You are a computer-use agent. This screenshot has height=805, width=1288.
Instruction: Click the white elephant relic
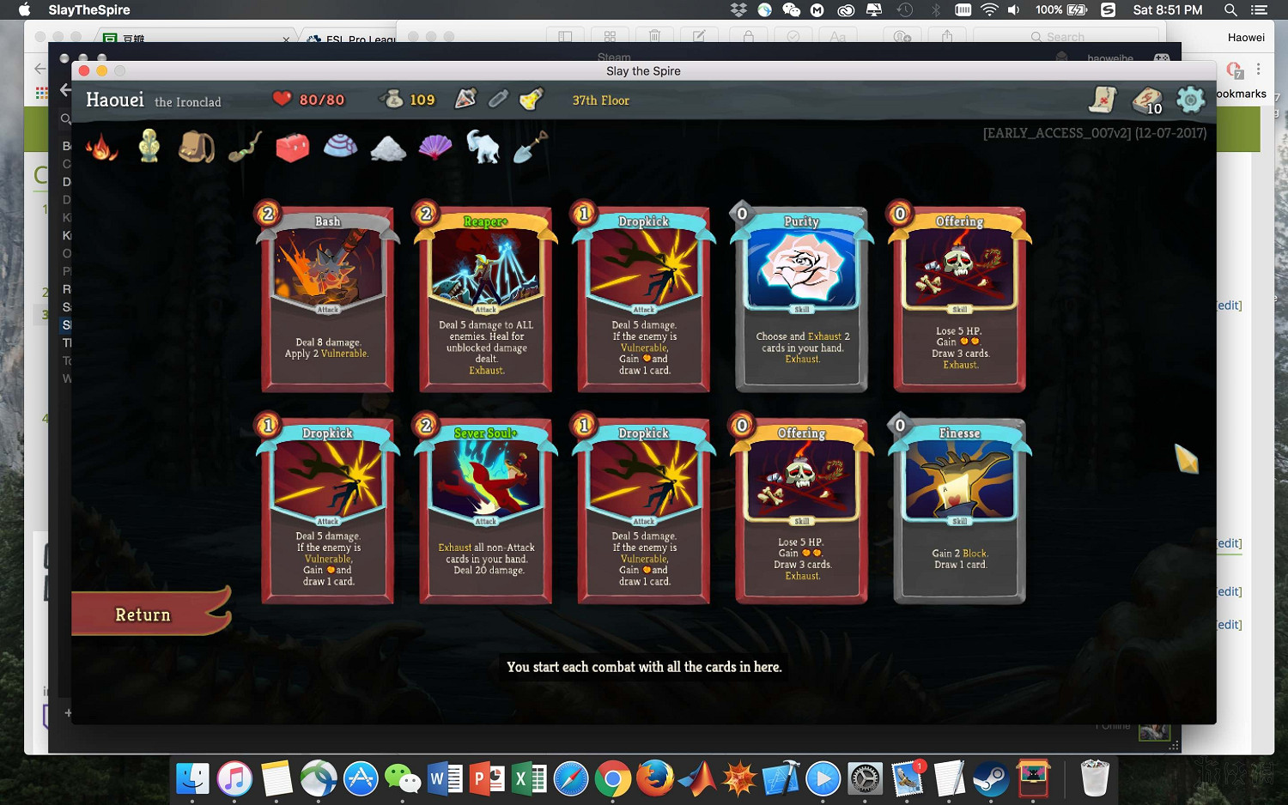[483, 147]
